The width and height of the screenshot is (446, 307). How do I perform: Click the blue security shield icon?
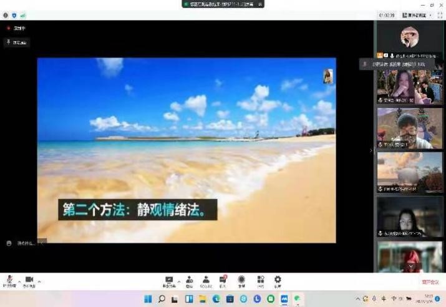[14, 16]
